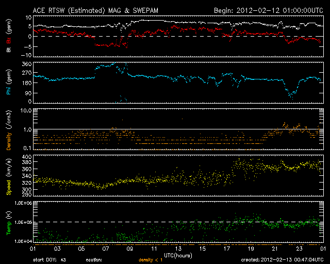
Task: Click the yellow Speed (km/s) axis label
Action: point(8,177)
